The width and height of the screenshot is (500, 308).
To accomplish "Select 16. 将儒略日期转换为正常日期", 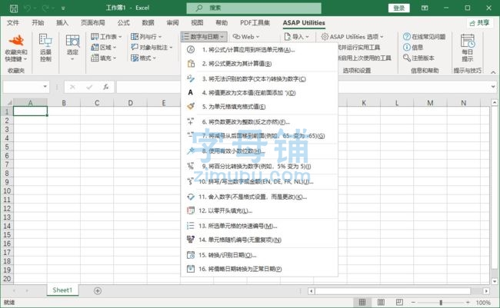I will [259, 269].
